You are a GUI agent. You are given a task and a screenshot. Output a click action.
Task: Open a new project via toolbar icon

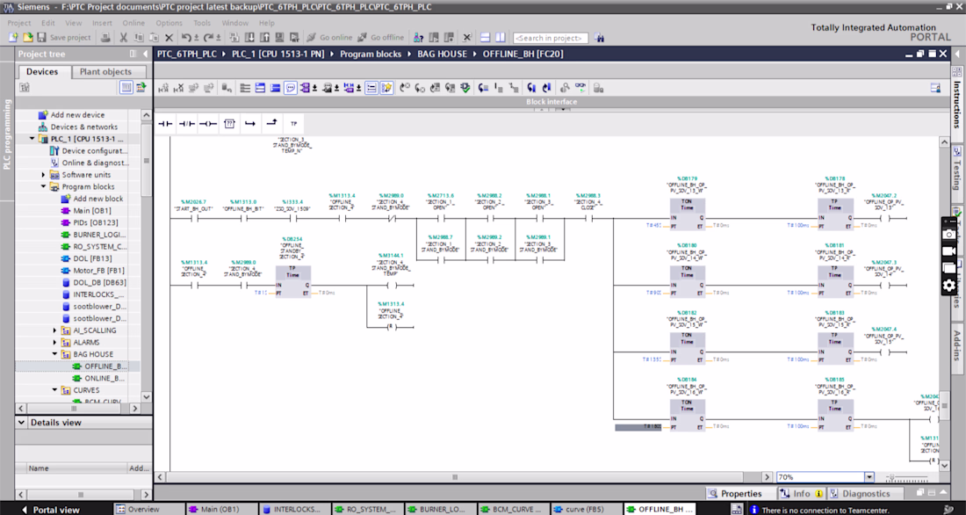coord(13,38)
